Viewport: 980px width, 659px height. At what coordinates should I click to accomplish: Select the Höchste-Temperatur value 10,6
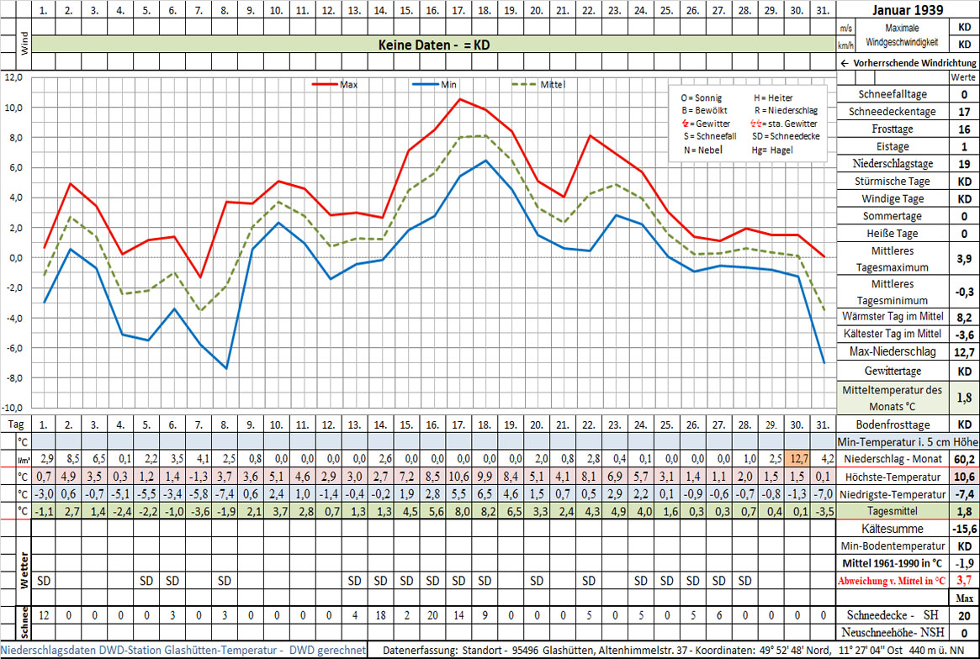pos(963,477)
